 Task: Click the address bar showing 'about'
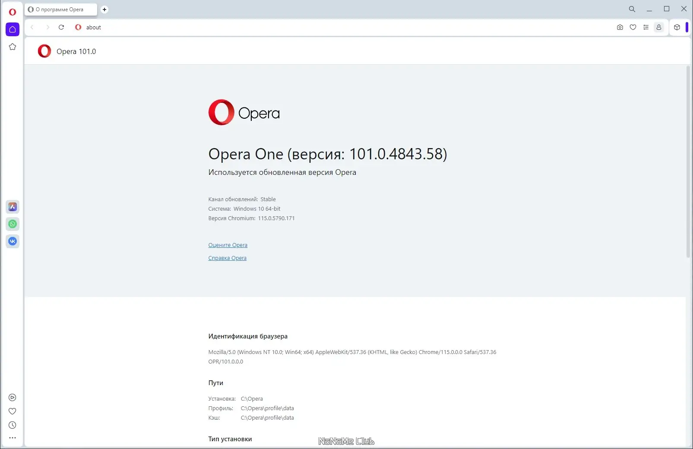click(x=345, y=27)
